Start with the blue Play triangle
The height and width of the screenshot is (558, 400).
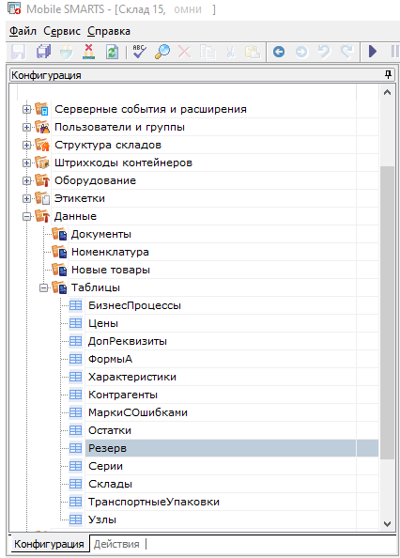point(373,52)
